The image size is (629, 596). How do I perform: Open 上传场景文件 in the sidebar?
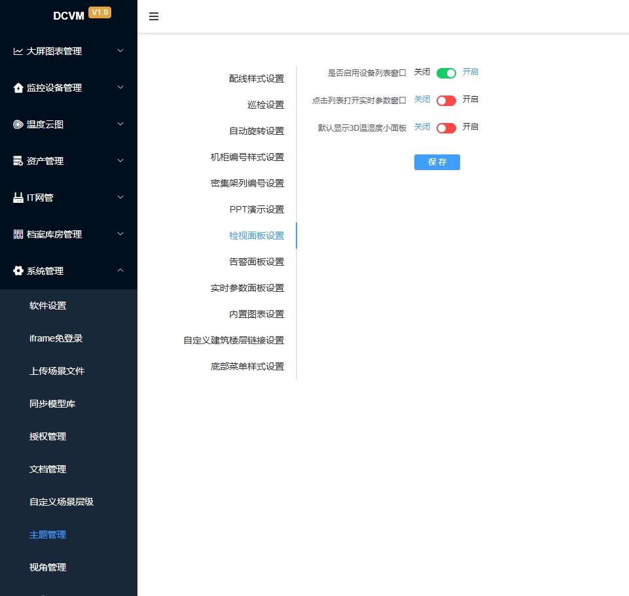point(56,371)
